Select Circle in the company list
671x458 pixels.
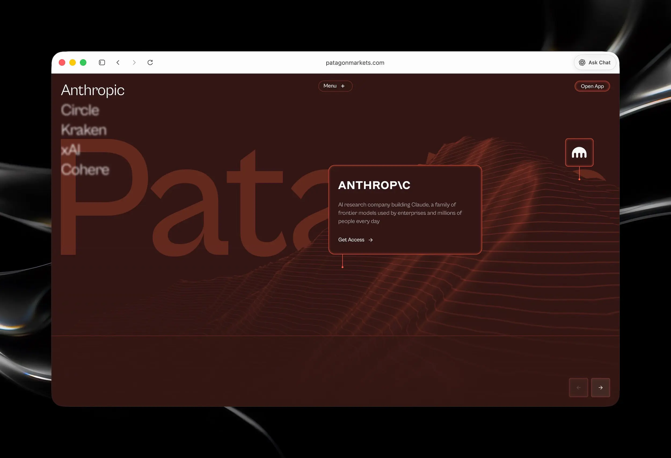point(80,110)
